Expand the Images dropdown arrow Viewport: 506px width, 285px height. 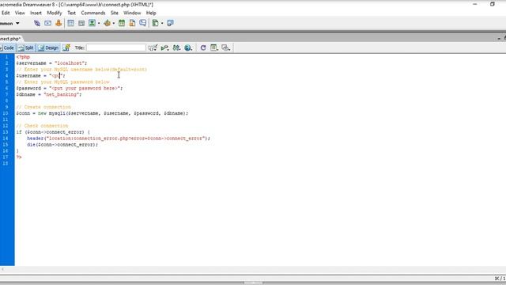99,23
